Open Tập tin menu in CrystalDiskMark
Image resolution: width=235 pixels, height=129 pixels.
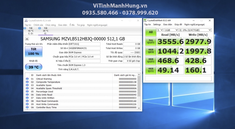click(x=147, y=24)
